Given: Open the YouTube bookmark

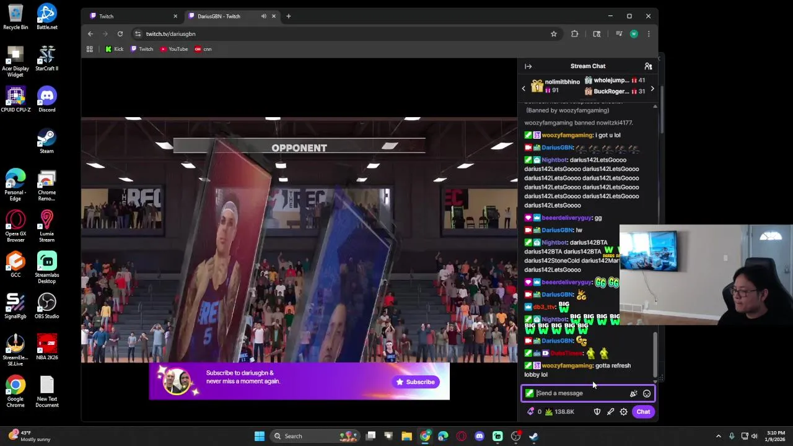Looking at the screenshot, I should pos(174,49).
